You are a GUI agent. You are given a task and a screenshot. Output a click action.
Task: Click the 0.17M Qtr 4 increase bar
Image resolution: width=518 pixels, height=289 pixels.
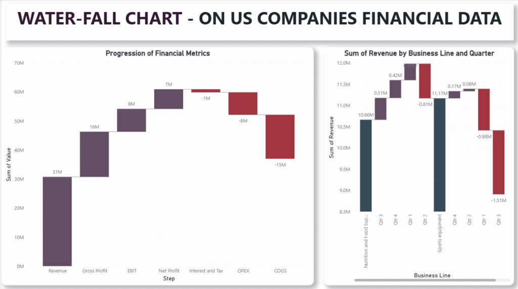tap(454, 94)
